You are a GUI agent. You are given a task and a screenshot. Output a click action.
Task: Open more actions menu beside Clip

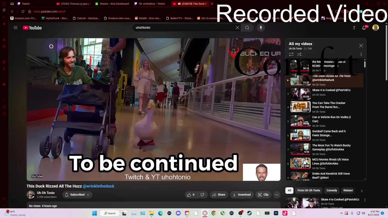point(276,195)
